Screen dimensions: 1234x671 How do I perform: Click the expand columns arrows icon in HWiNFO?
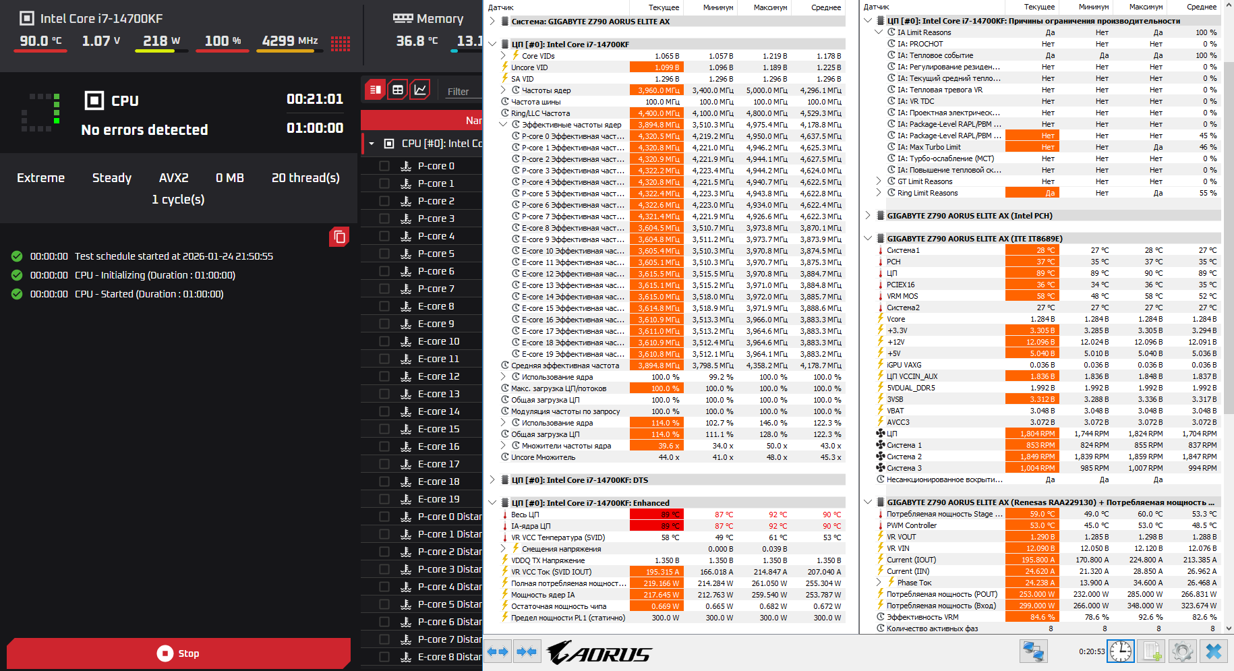click(x=498, y=651)
